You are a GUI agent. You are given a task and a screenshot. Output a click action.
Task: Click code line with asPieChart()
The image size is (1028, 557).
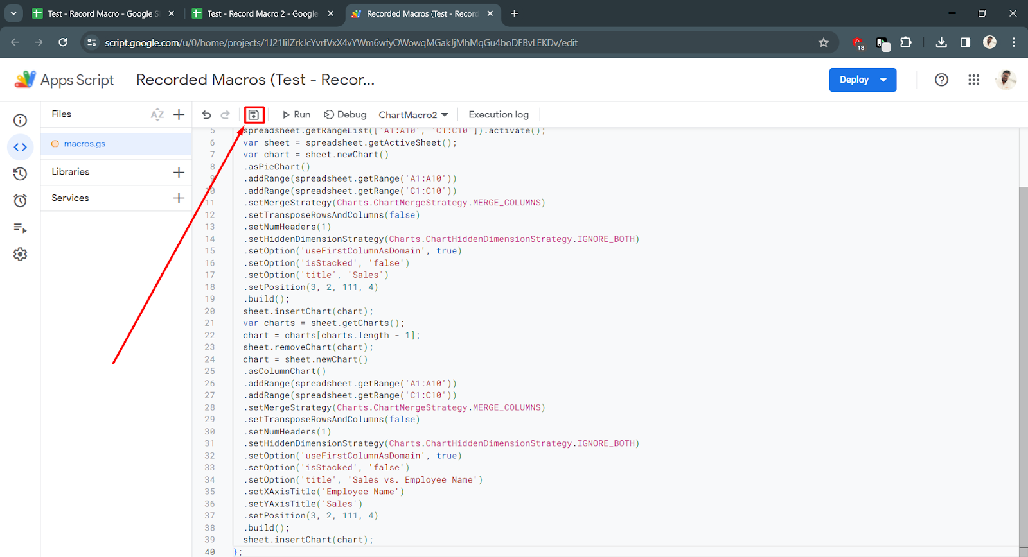(276, 167)
